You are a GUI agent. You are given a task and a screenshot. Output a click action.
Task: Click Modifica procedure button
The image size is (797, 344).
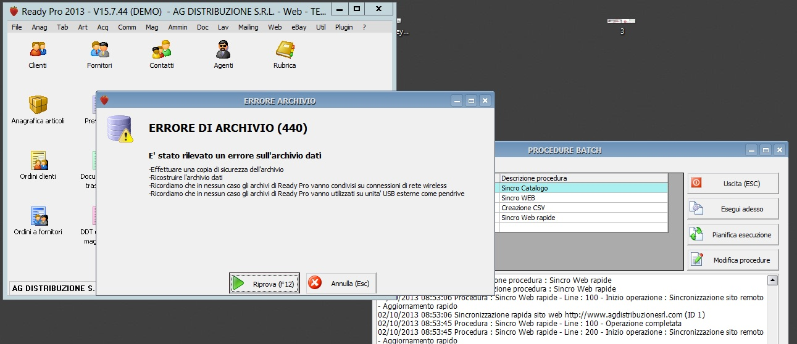coord(733,260)
